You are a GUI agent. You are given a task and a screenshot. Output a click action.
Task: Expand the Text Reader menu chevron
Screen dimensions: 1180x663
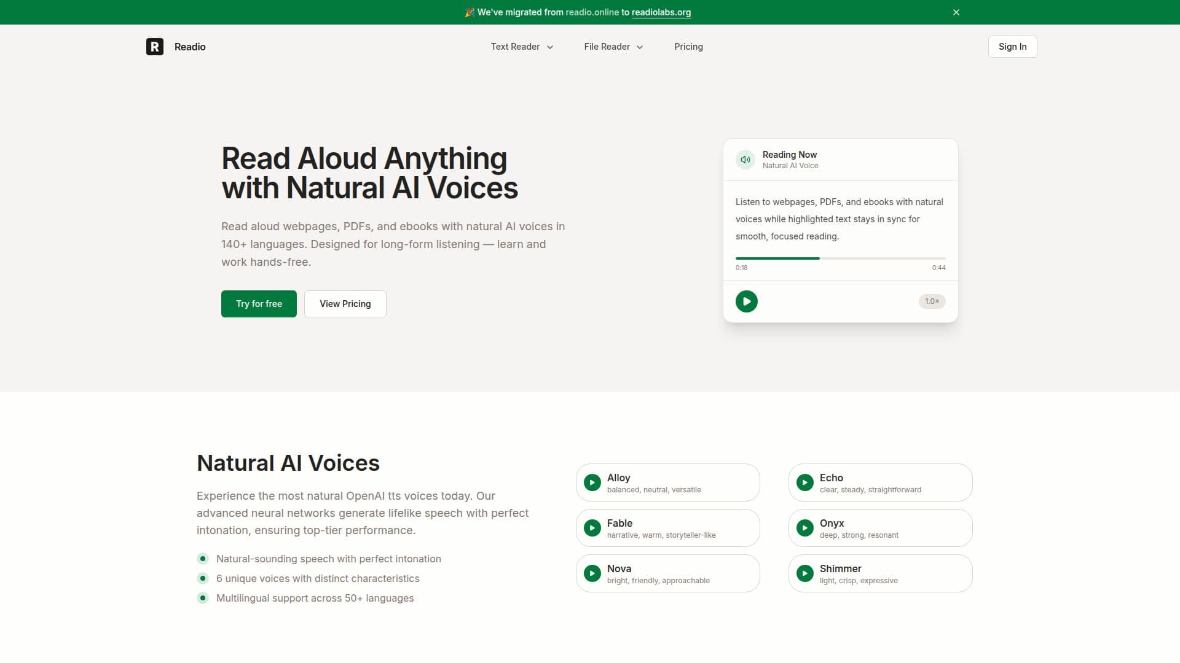[x=550, y=47]
